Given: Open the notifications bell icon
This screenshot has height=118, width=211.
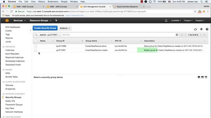Looking at the screenshot, I should 166,20.
